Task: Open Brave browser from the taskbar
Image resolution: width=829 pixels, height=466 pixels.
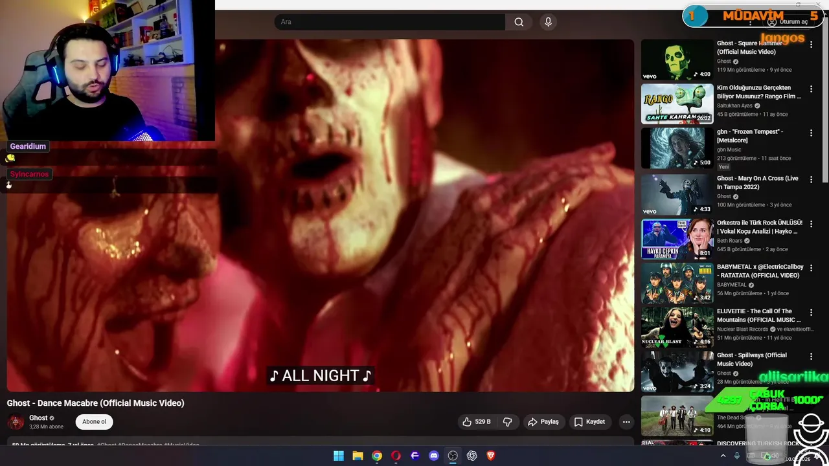Action: 491,456
